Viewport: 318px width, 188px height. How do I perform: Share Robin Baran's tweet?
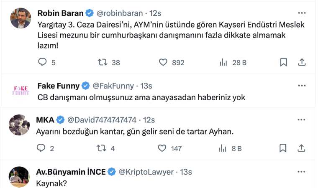coord(302,62)
